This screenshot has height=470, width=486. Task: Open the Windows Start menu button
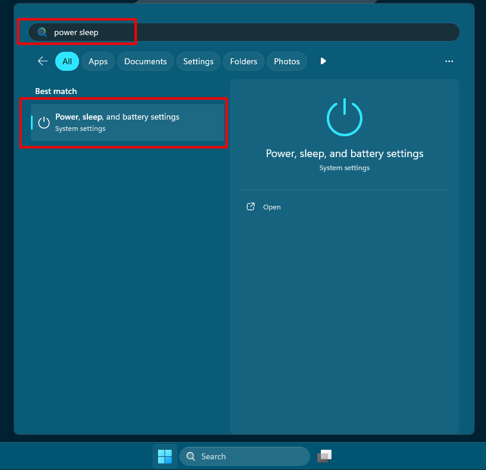tap(165, 456)
